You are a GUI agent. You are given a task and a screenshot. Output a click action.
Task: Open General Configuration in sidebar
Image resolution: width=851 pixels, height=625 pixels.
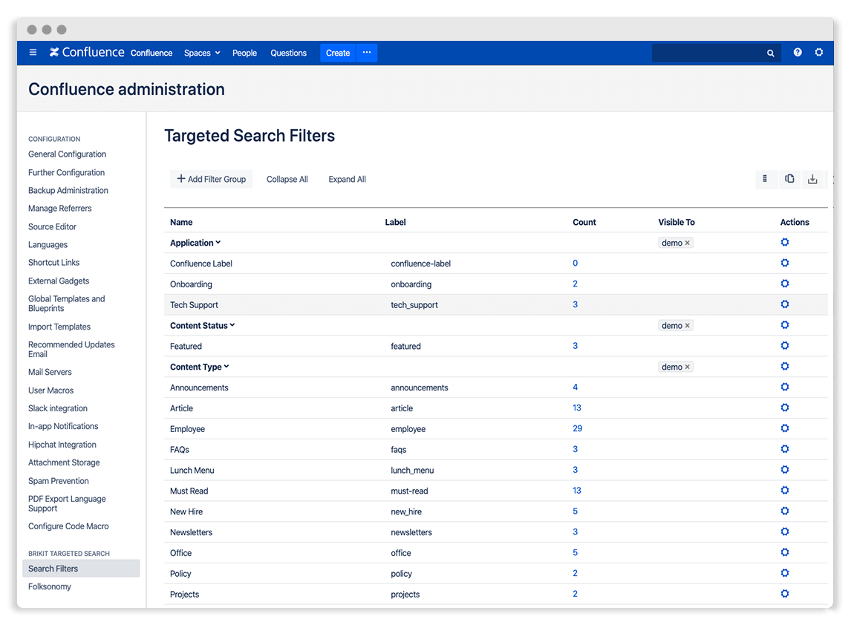68,154
